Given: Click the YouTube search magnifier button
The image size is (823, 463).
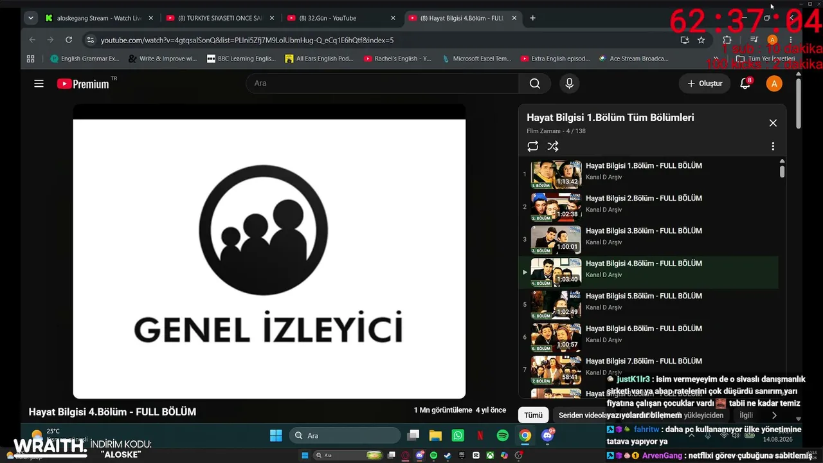Looking at the screenshot, I should point(534,84).
